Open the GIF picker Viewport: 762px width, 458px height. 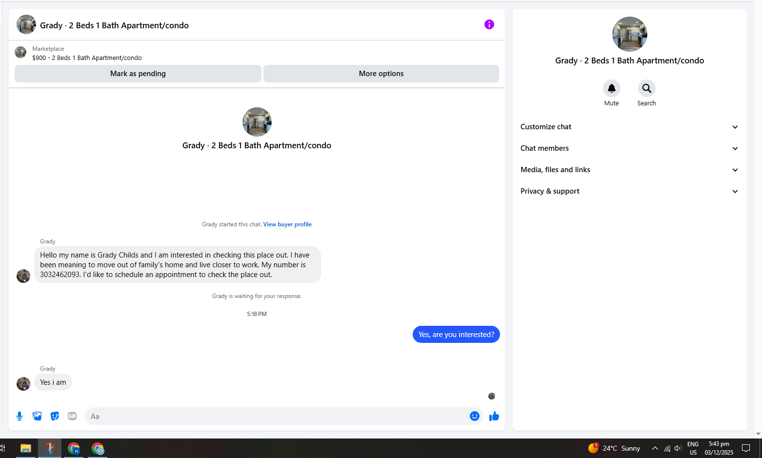72,416
